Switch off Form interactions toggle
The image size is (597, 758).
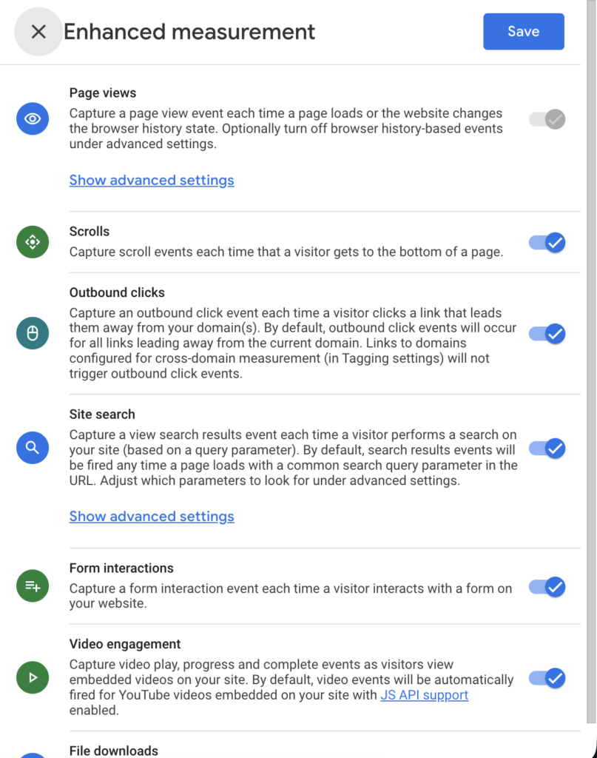click(x=547, y=587)
